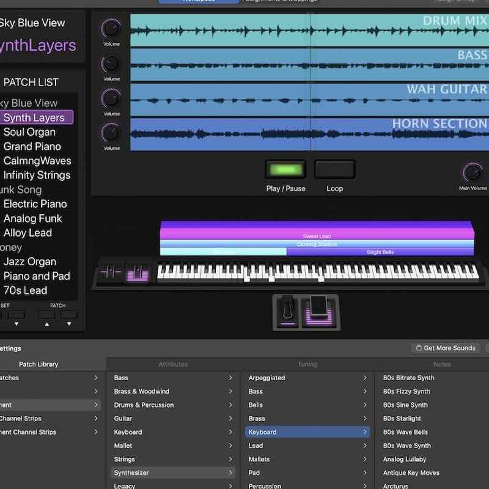Select the Bright Bells keyboard layer
Image resolution: width=489 pixels, height=489 pixels.
pos(380,252)
